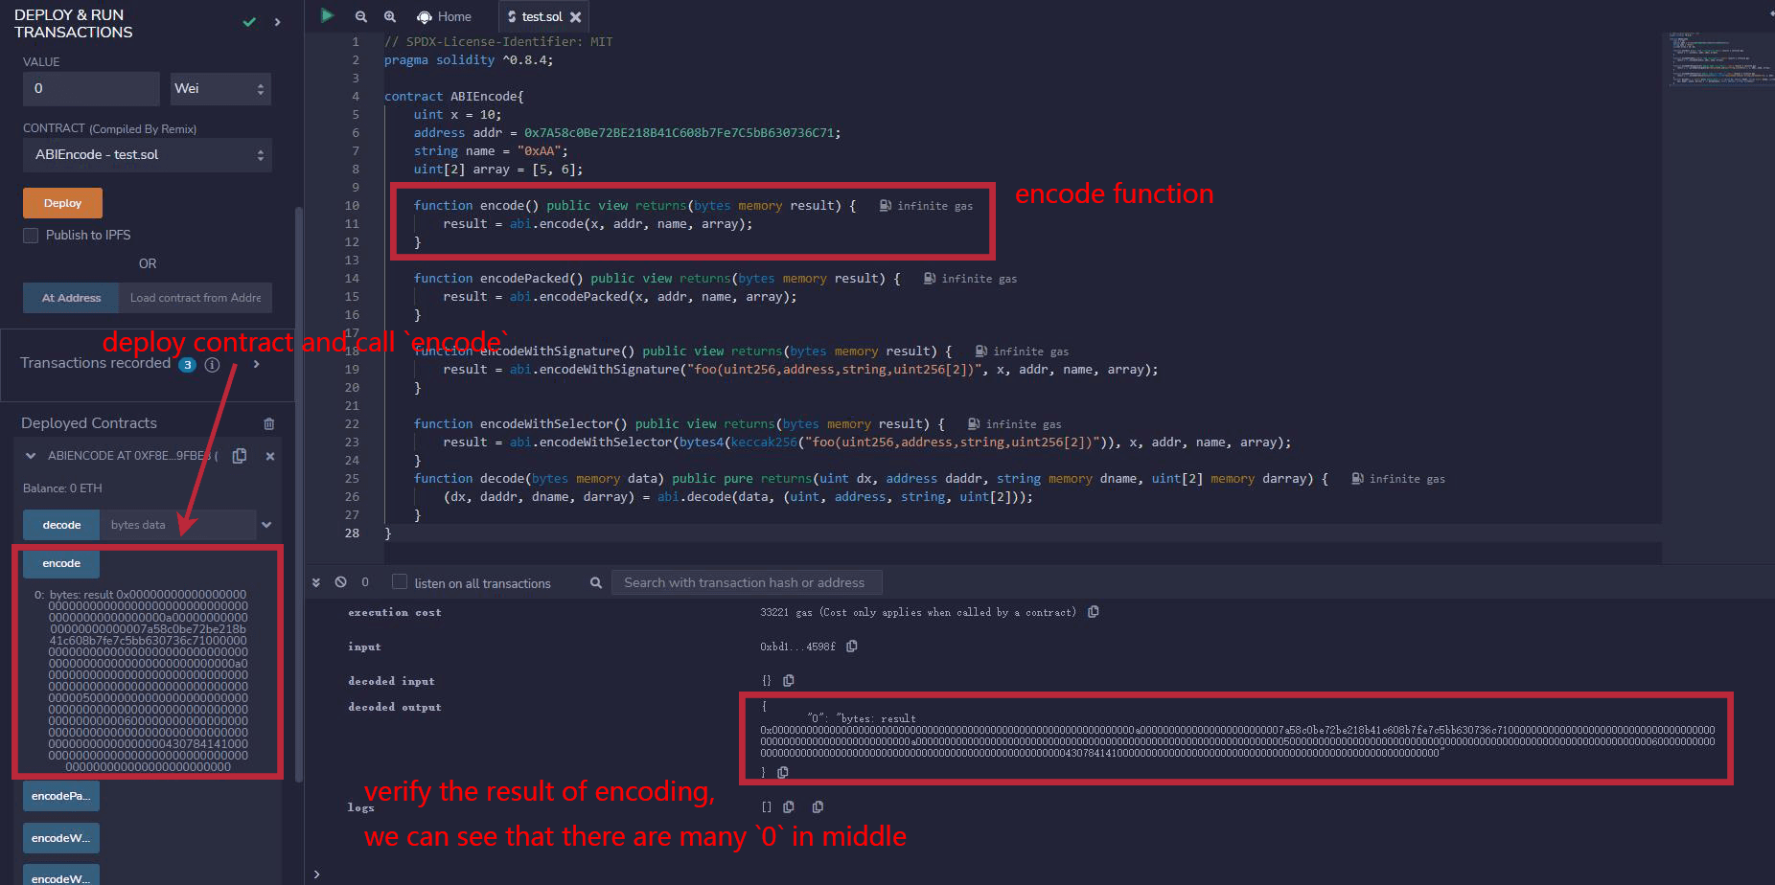Image resolution: width=1775 pixels, height=885 pixels.
Task: Enable the Publish to IPFS checkbox
Action: [32, 236]
